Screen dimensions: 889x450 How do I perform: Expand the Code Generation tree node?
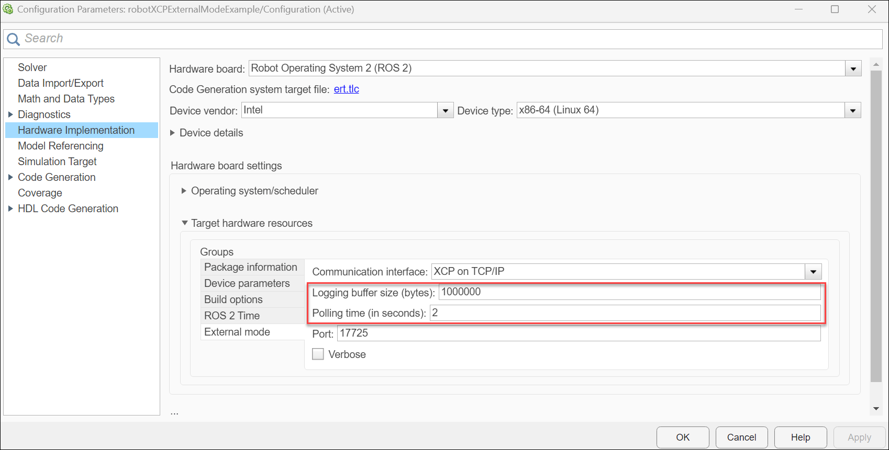click(x=10, y=177)
